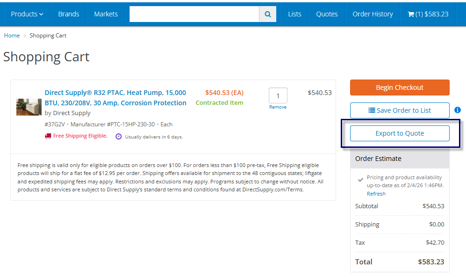Click Save Order to List

tap(400, 110)
